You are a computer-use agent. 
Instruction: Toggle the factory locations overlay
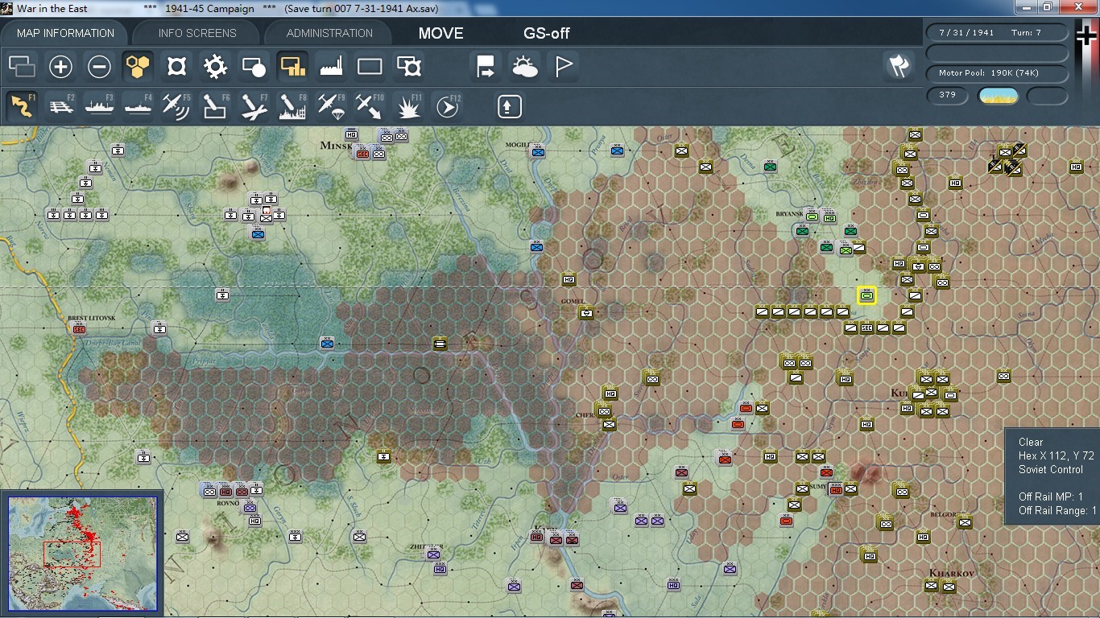(x=331, y=67)
